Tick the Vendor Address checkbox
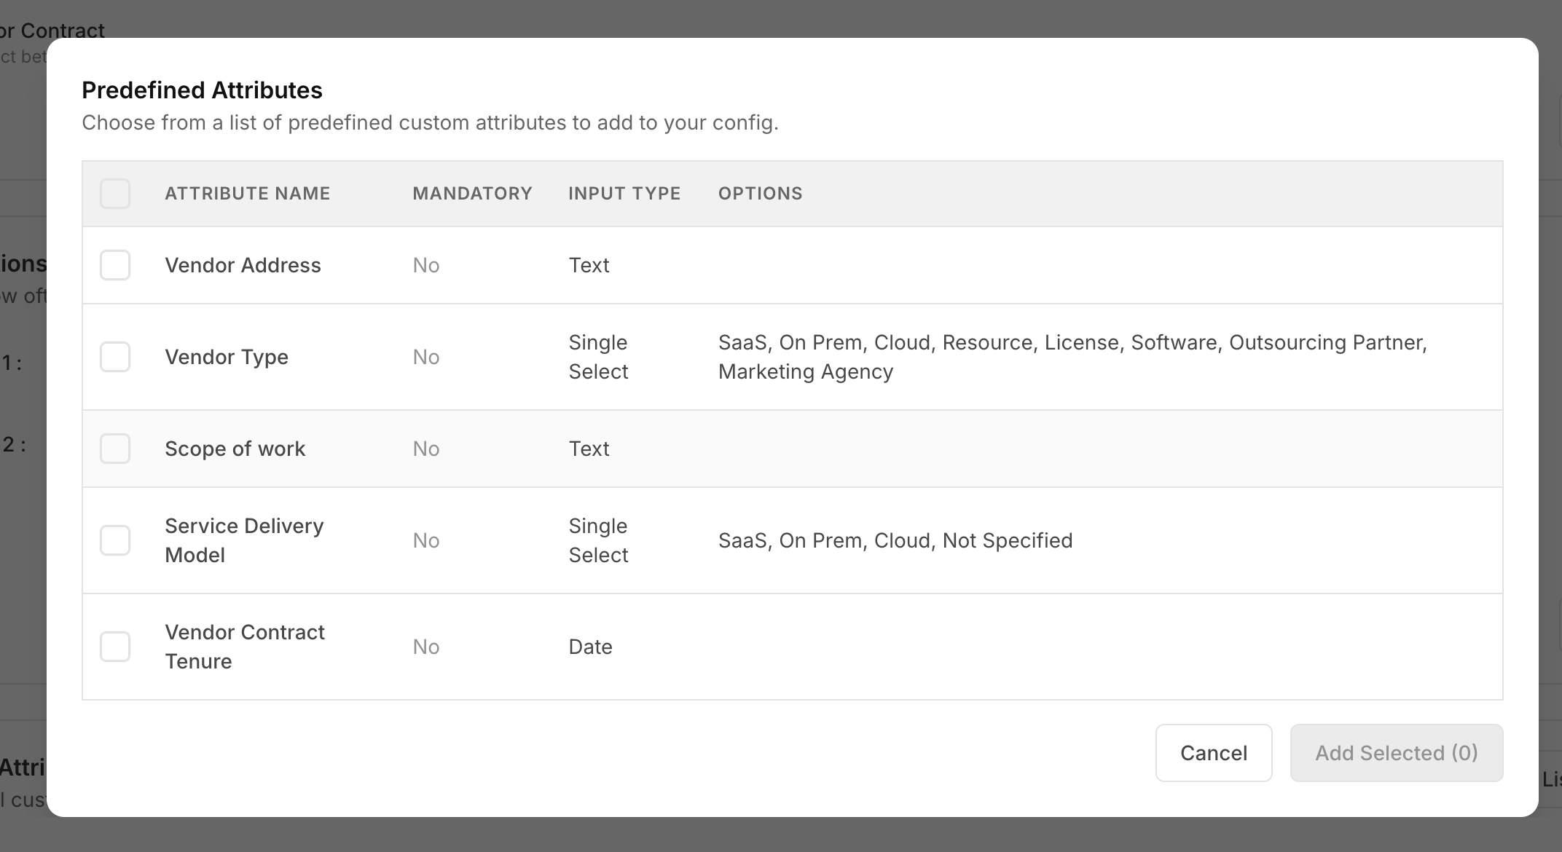The image size is (1562, 852). click(115, 265)
